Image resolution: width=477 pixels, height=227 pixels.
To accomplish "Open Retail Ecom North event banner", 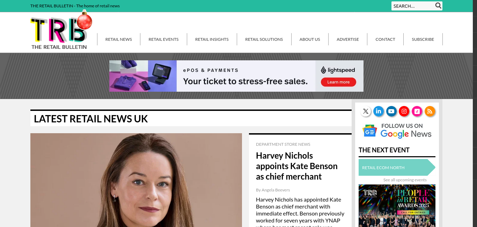I will (397, 167).
